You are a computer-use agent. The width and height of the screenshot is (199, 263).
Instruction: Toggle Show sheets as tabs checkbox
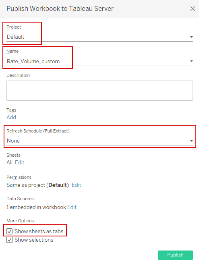coord(9,231)
